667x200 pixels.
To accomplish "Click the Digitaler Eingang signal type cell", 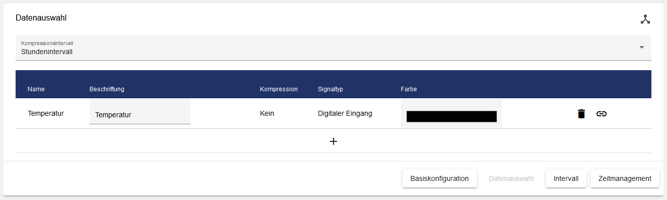I will 345,113.
